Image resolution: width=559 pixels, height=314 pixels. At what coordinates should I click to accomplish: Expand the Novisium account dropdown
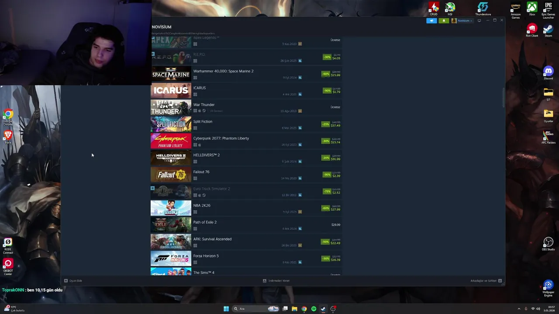point(462,20)
